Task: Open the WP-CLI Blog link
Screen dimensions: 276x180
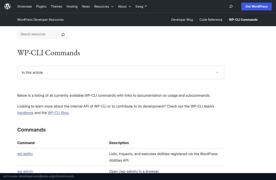Action: pos(58,113)
